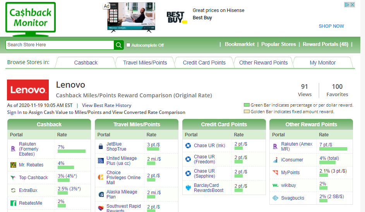
Task: Click the Choice Privileges Online Mall icon
Action: tap(101, 177)
